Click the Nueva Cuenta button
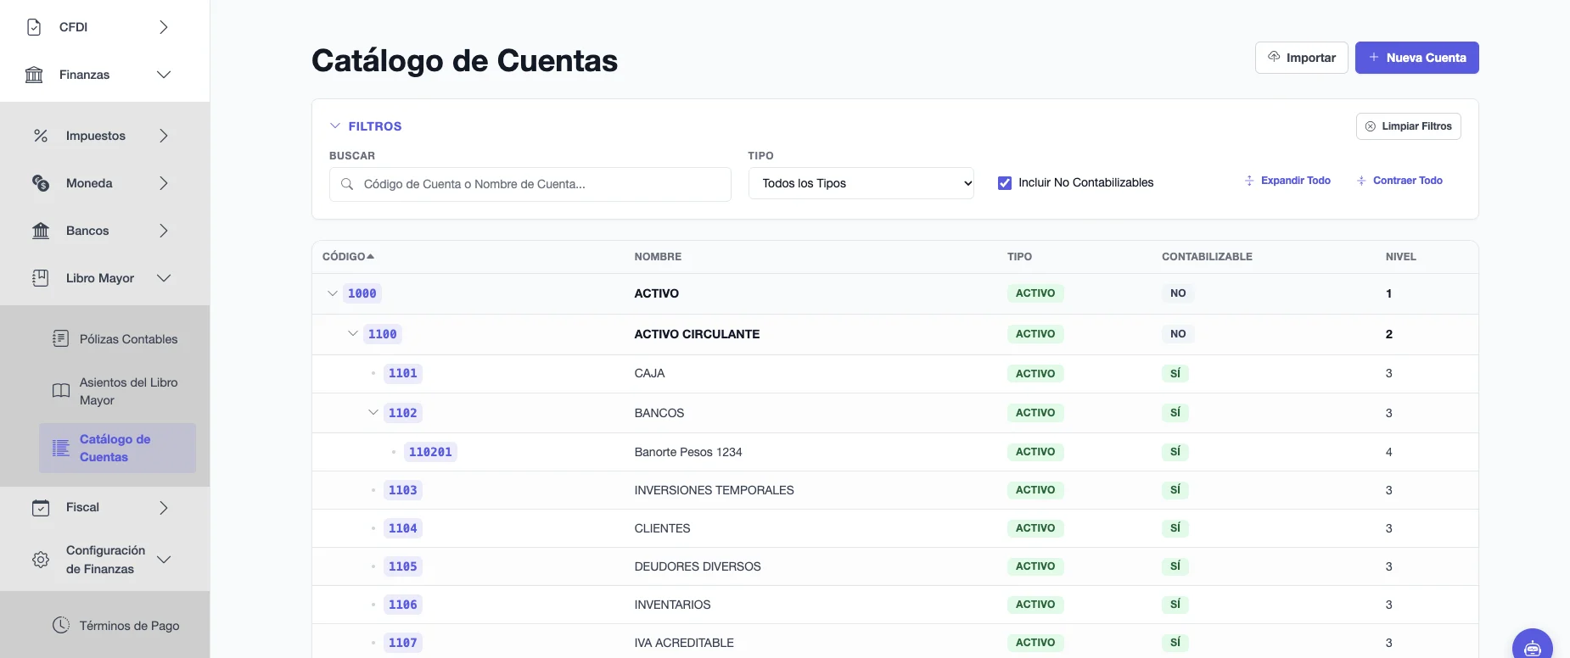Viewport: 1570px width, 658px height. pyautogui.click(x=1417, y=58)
